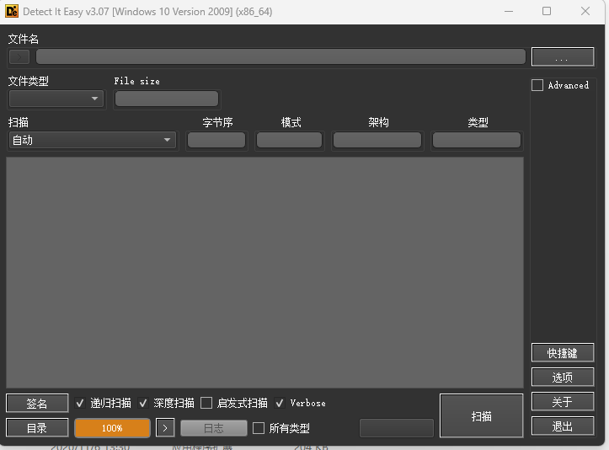The width and height of the screenshot is (609, 450).
Task: Click the large 扫描 scan button
Action: pos(481,415)
